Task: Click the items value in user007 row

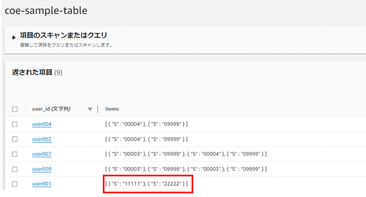Action: (x=186, y=154)
